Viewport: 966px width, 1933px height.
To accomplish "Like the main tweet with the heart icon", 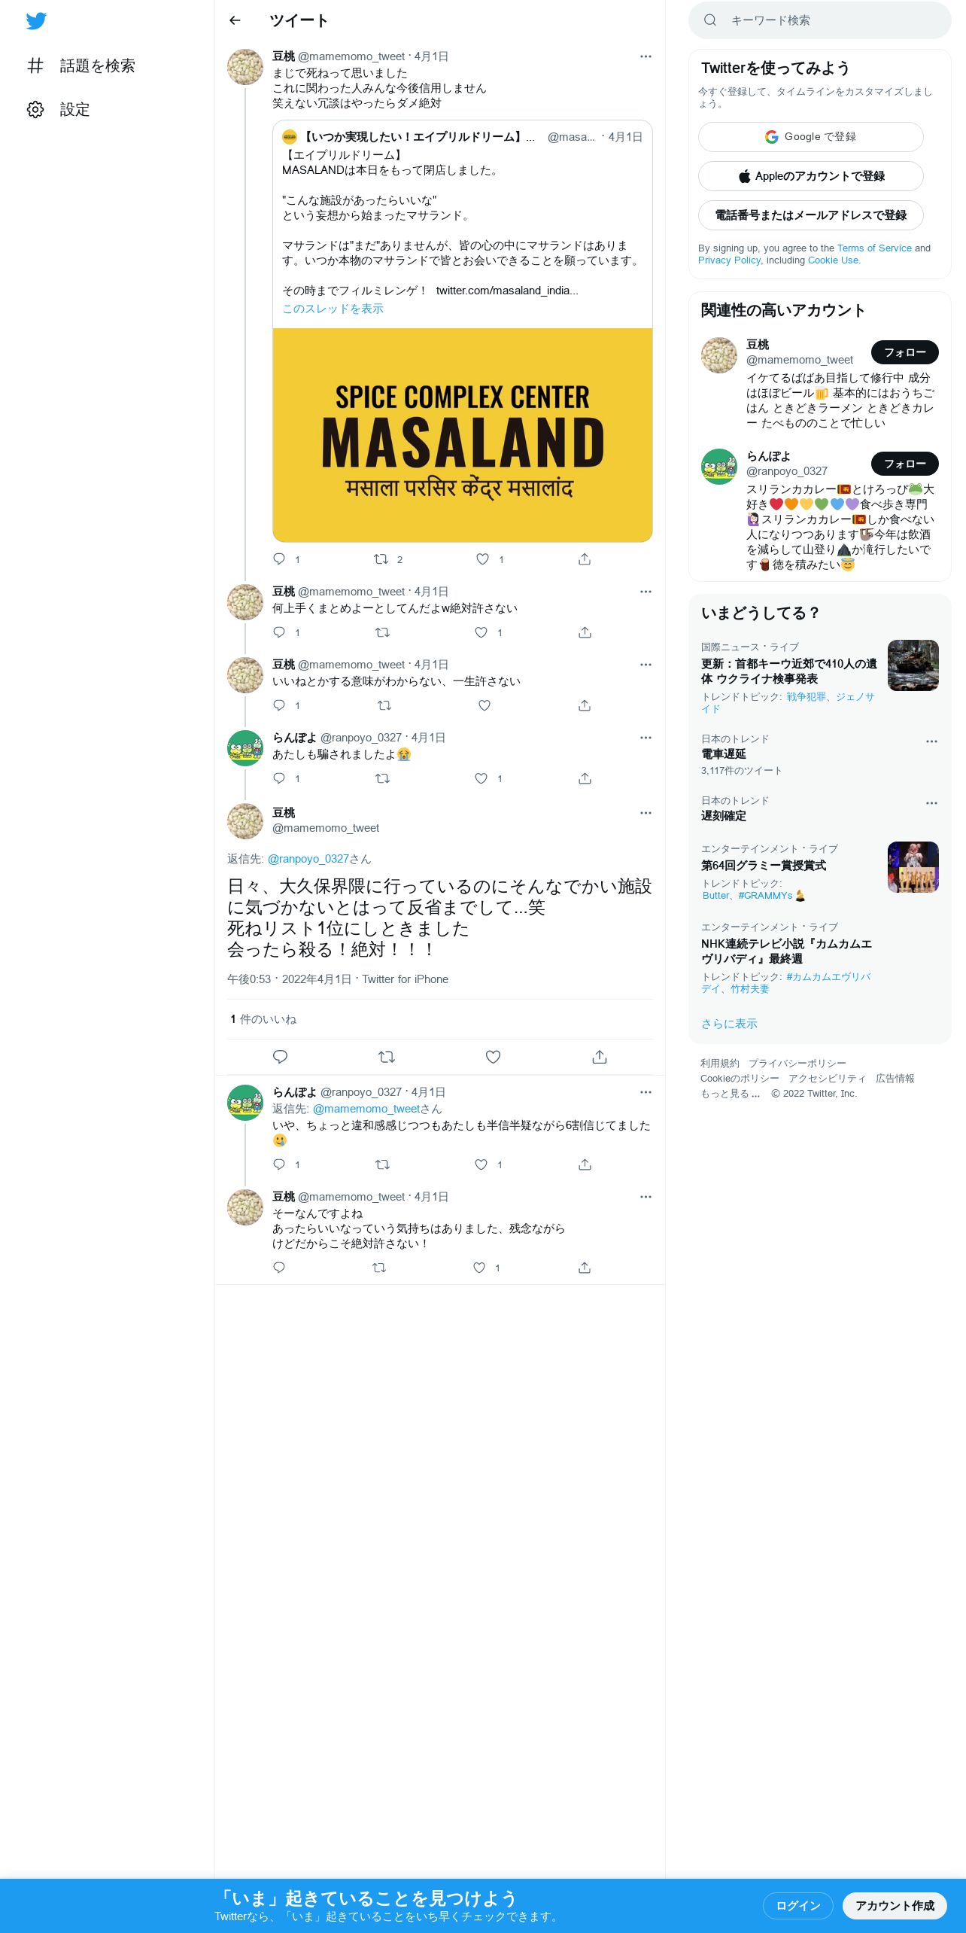I will click(x=493, y=1057).
